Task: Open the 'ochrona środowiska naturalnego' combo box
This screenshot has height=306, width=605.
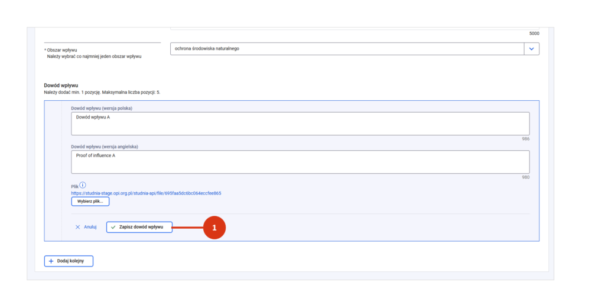Action: pos(347,49)
